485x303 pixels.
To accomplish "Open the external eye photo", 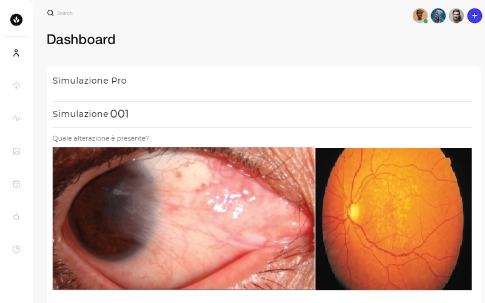I will pos(184,219).
